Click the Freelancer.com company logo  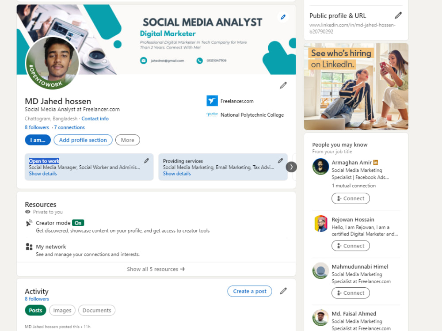212,101
